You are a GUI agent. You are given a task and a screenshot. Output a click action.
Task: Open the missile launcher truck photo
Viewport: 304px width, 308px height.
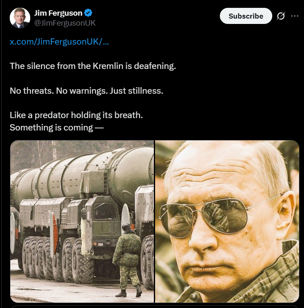click(82, 221)
